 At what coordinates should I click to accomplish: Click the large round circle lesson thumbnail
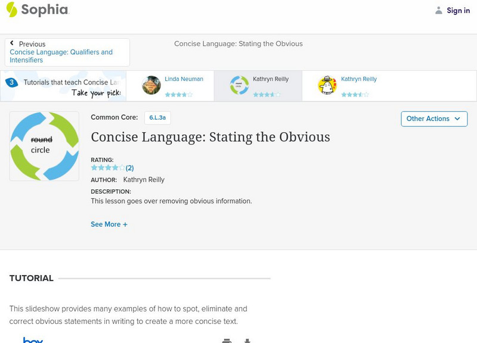(44, 146)
